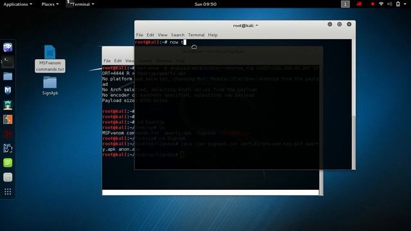This screenshot has height=231, width=411.
Task: Expand the system menu arrow
Action: coord(405,4)
